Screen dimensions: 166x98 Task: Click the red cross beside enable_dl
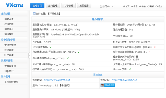click(149, 52)
